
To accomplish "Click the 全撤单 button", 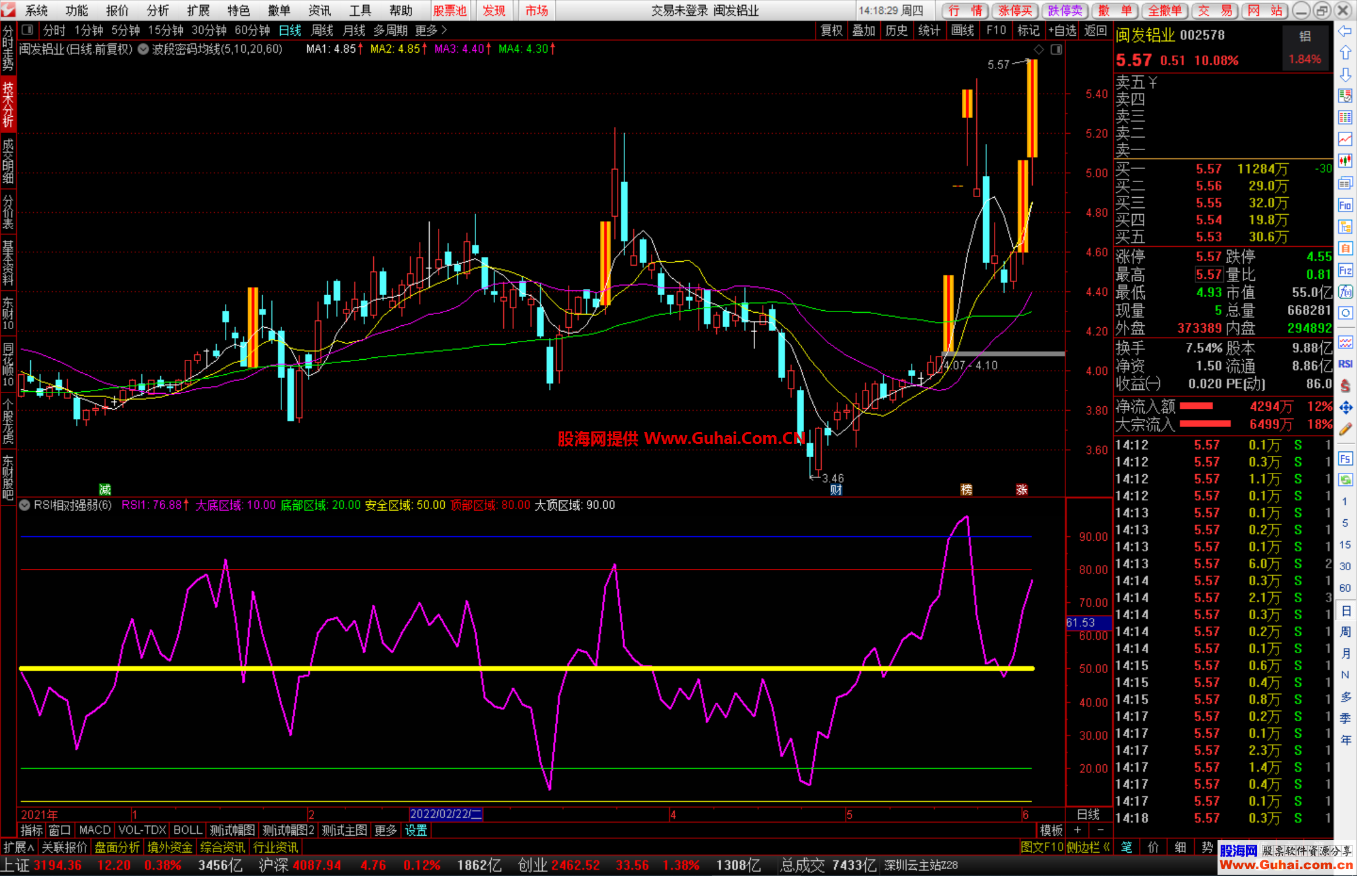I will pos(1165,11).
